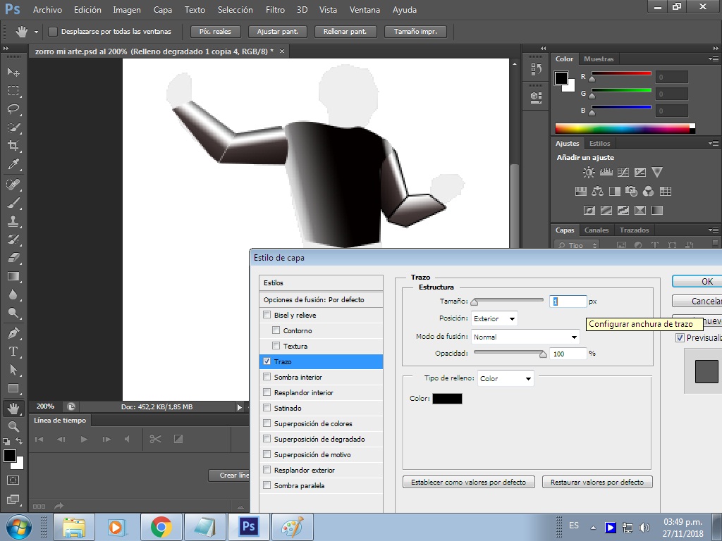
Task: Select the Horizontal Type tool
Action: tap(13, 352)
